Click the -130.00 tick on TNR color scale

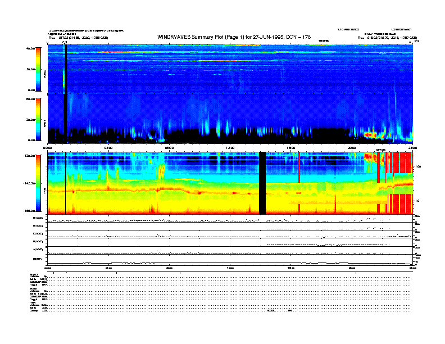(x=29, y=156)
